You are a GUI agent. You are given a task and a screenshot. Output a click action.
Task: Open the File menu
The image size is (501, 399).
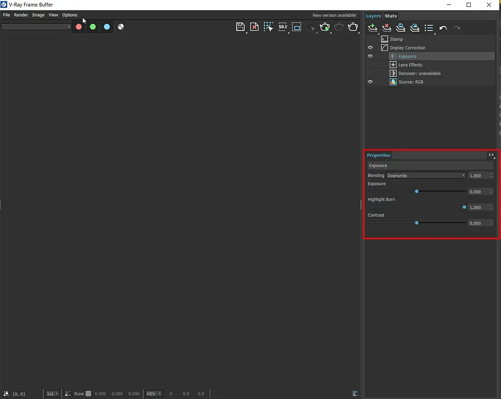point(6,15)
